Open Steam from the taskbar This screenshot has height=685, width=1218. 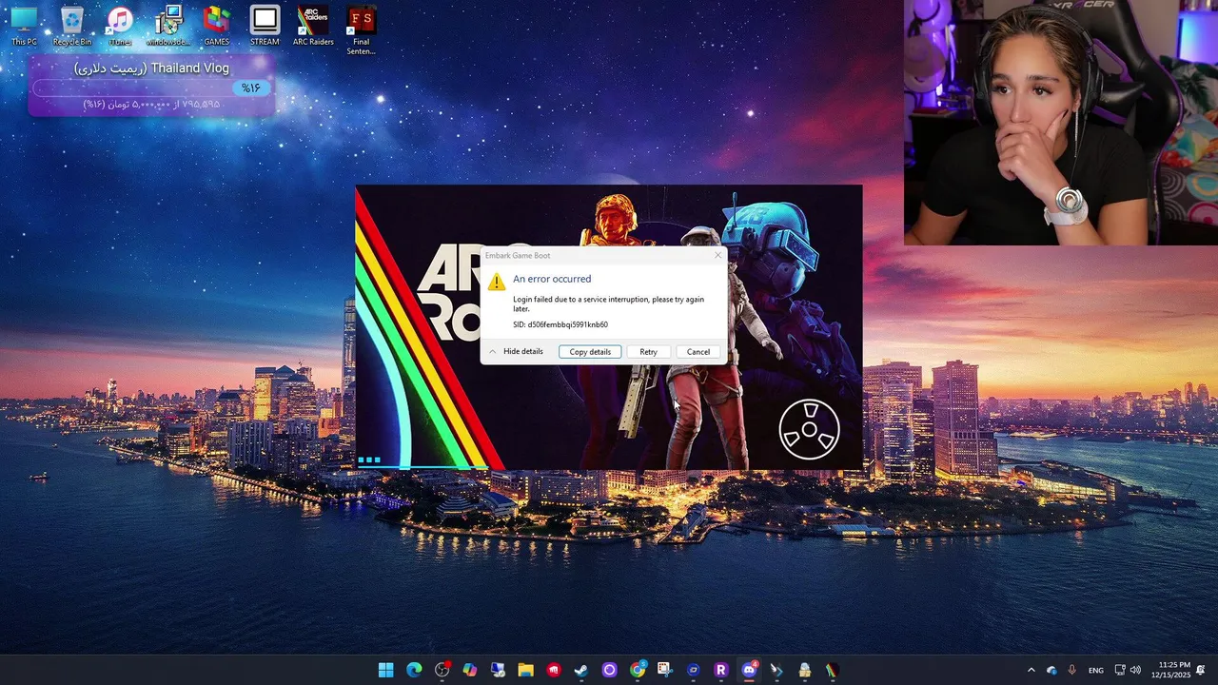(580, 670)
